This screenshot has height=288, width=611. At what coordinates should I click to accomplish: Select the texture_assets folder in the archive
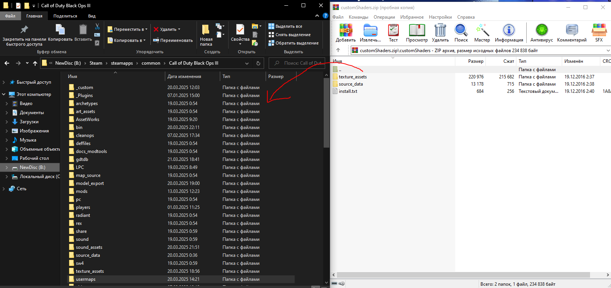(x=353, y=77)
